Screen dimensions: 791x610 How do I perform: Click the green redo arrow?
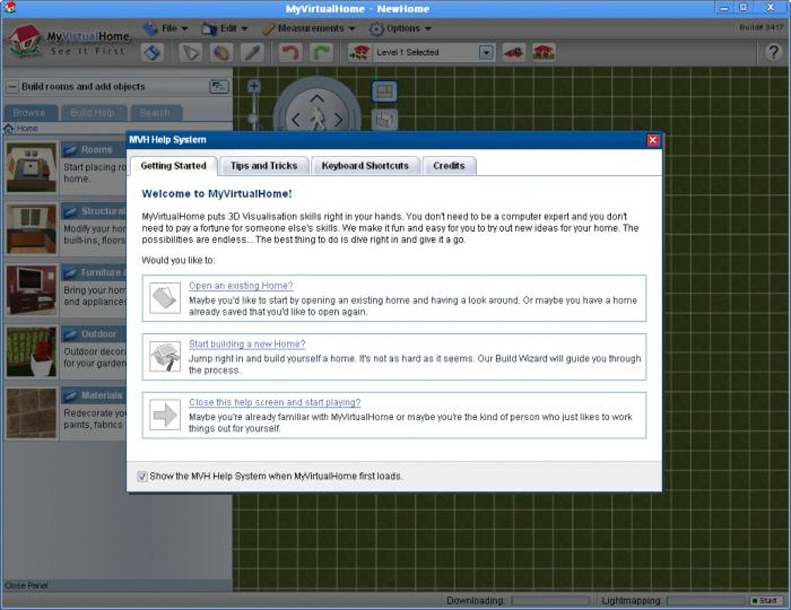tap(321, 53)
